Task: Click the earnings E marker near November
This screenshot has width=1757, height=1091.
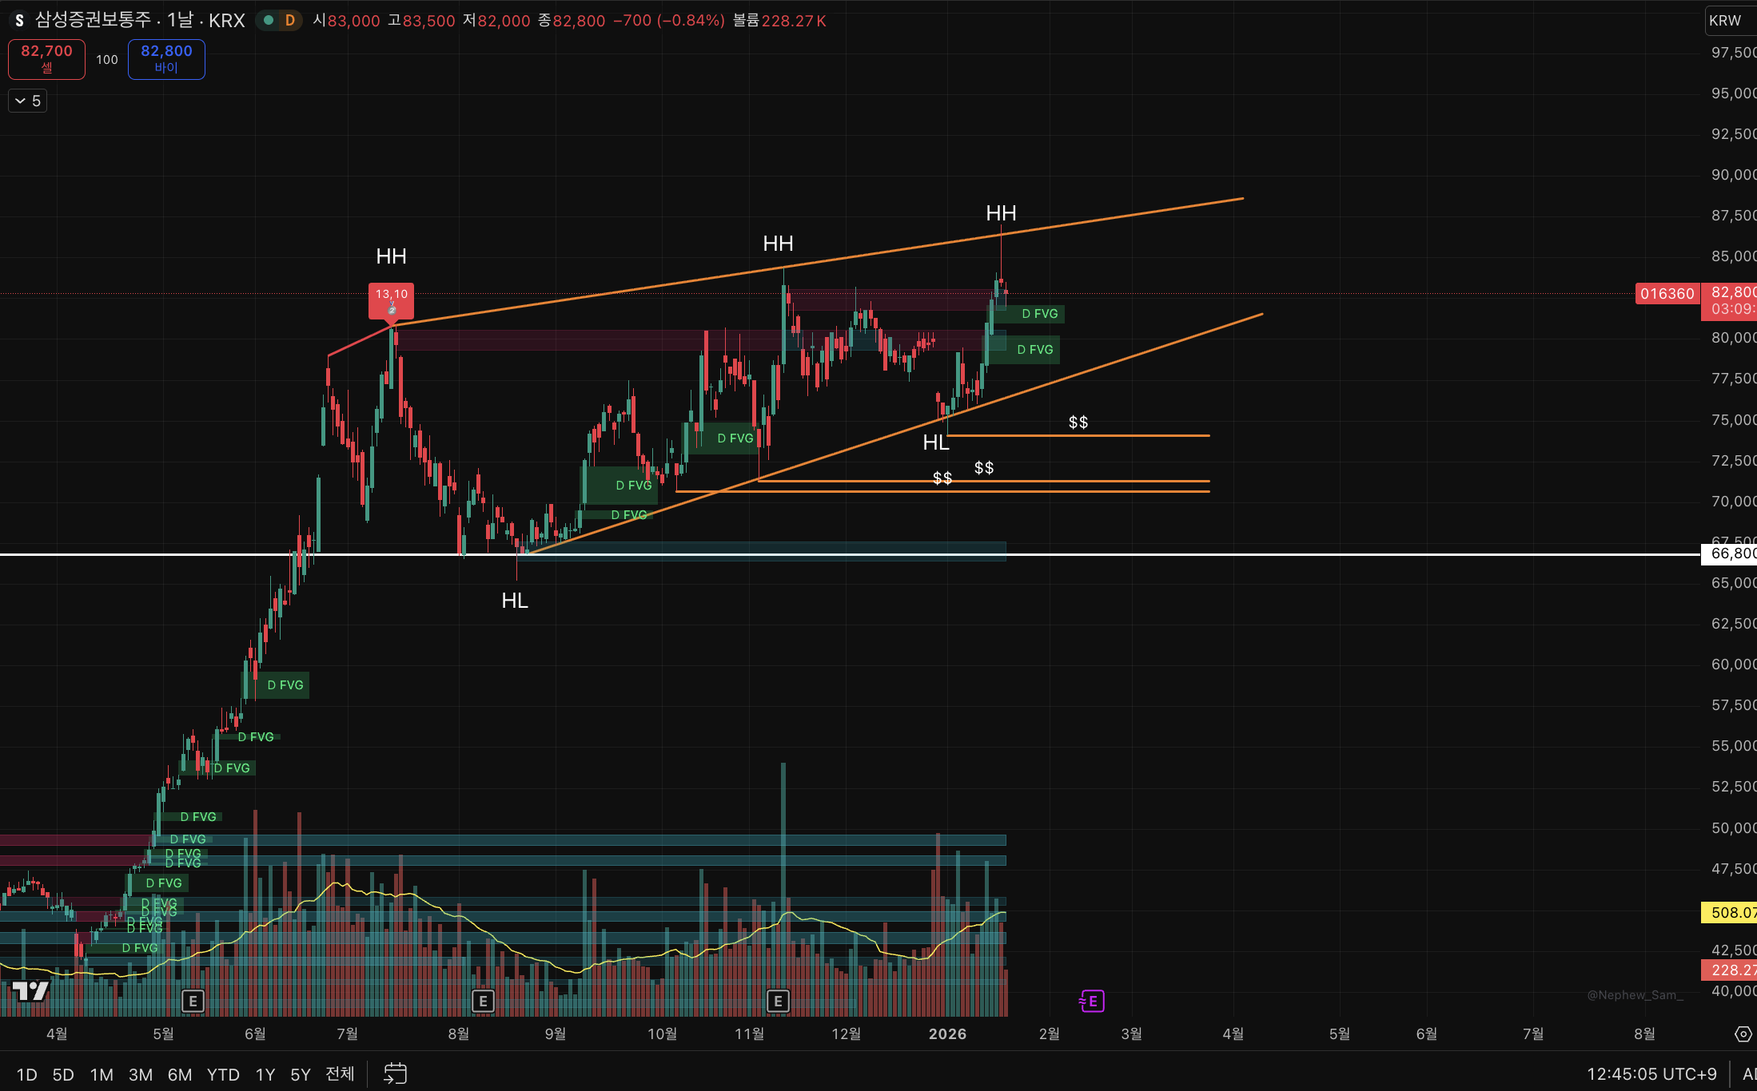Action: coord(778,1001)
